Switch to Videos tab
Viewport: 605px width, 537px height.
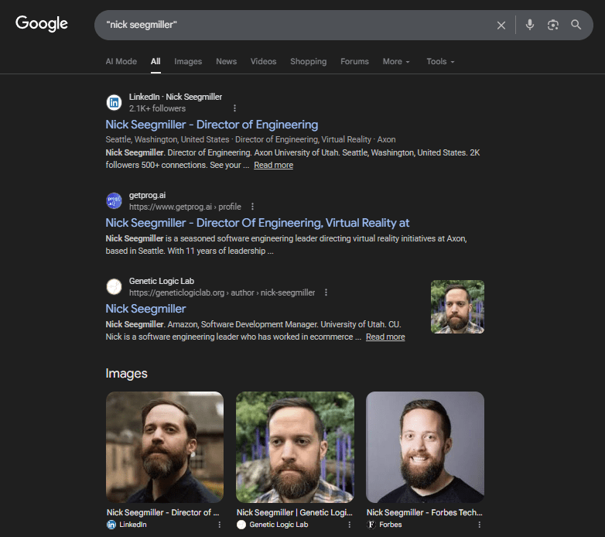click(x=263, y=61)
